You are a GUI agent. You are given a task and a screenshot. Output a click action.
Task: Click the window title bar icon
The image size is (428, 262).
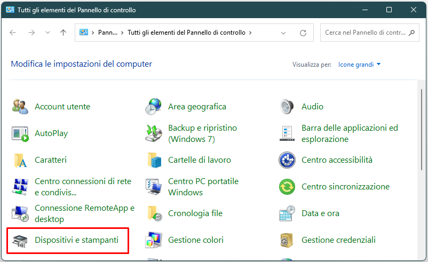point(10,10)
